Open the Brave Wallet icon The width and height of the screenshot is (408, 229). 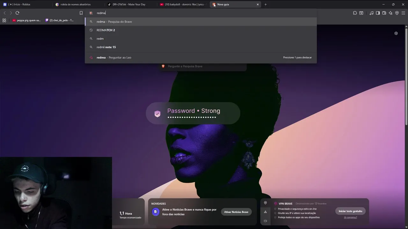point(384,13)
